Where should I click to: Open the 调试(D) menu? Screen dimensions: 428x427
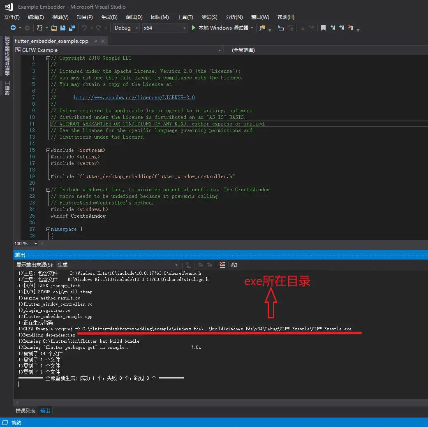134,17
